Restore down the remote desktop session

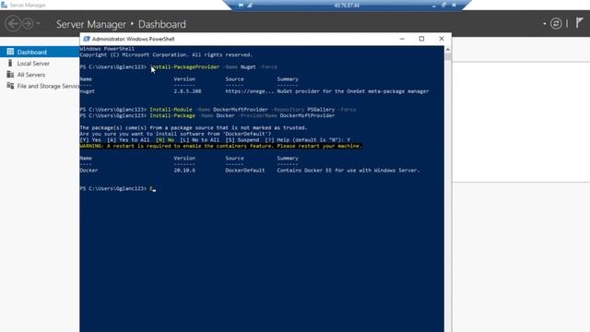tap(443, 5)
